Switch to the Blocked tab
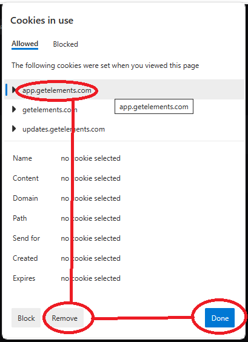 coord(65,44)
